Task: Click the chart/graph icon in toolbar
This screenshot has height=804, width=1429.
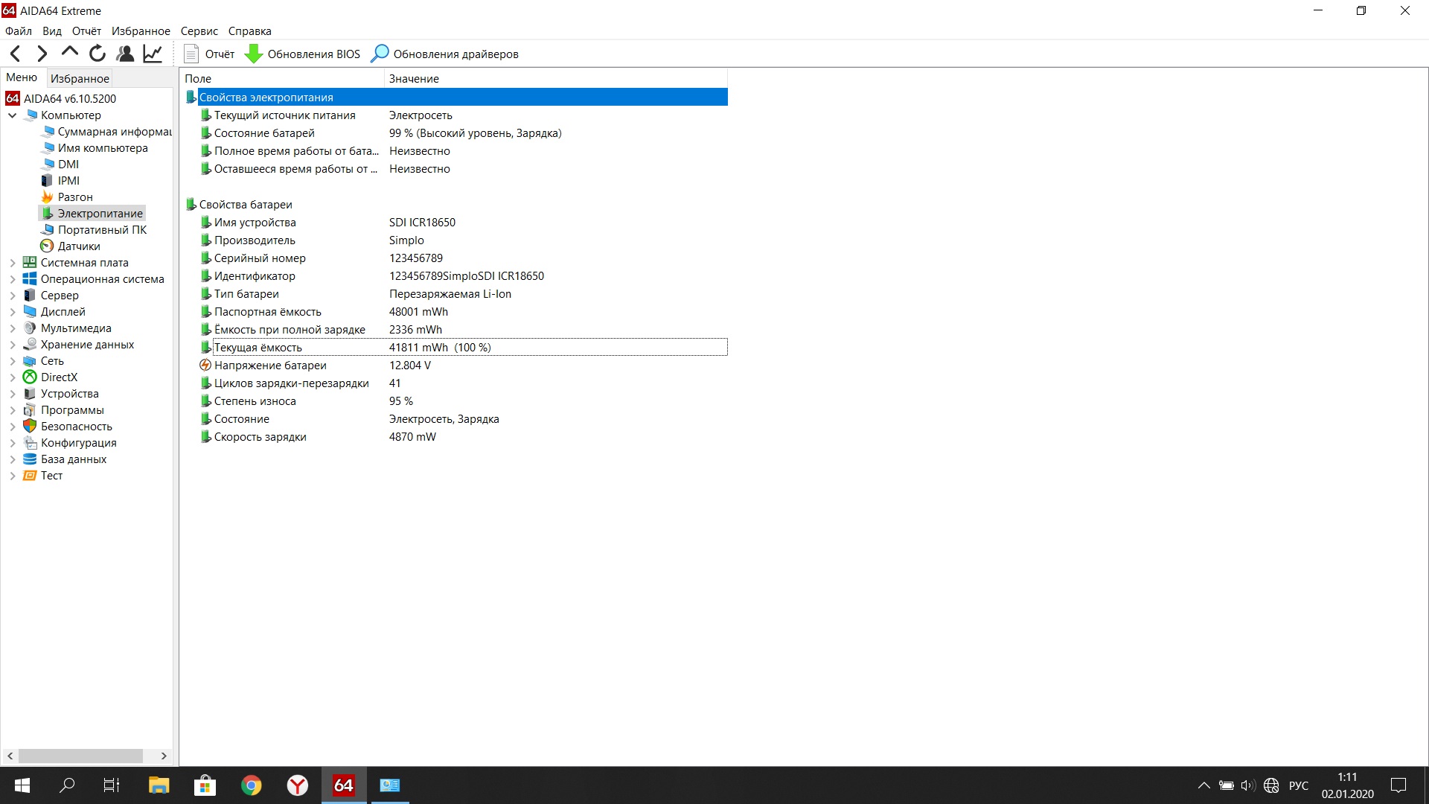Action: (153, 53)
